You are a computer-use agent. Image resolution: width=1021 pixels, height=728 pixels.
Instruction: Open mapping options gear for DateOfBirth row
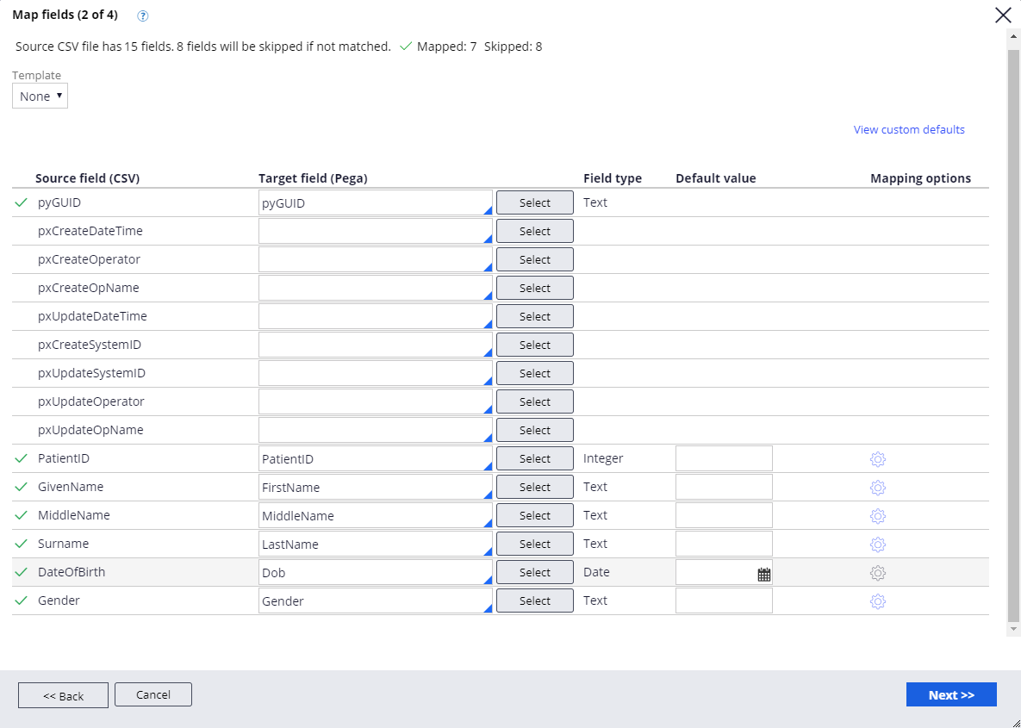(x=877, y=573)
